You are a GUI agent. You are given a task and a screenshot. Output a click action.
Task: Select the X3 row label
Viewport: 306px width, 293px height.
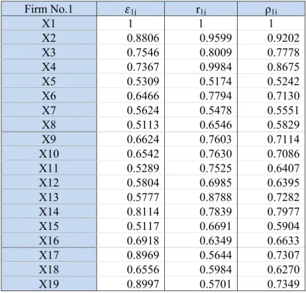(49, 53)
